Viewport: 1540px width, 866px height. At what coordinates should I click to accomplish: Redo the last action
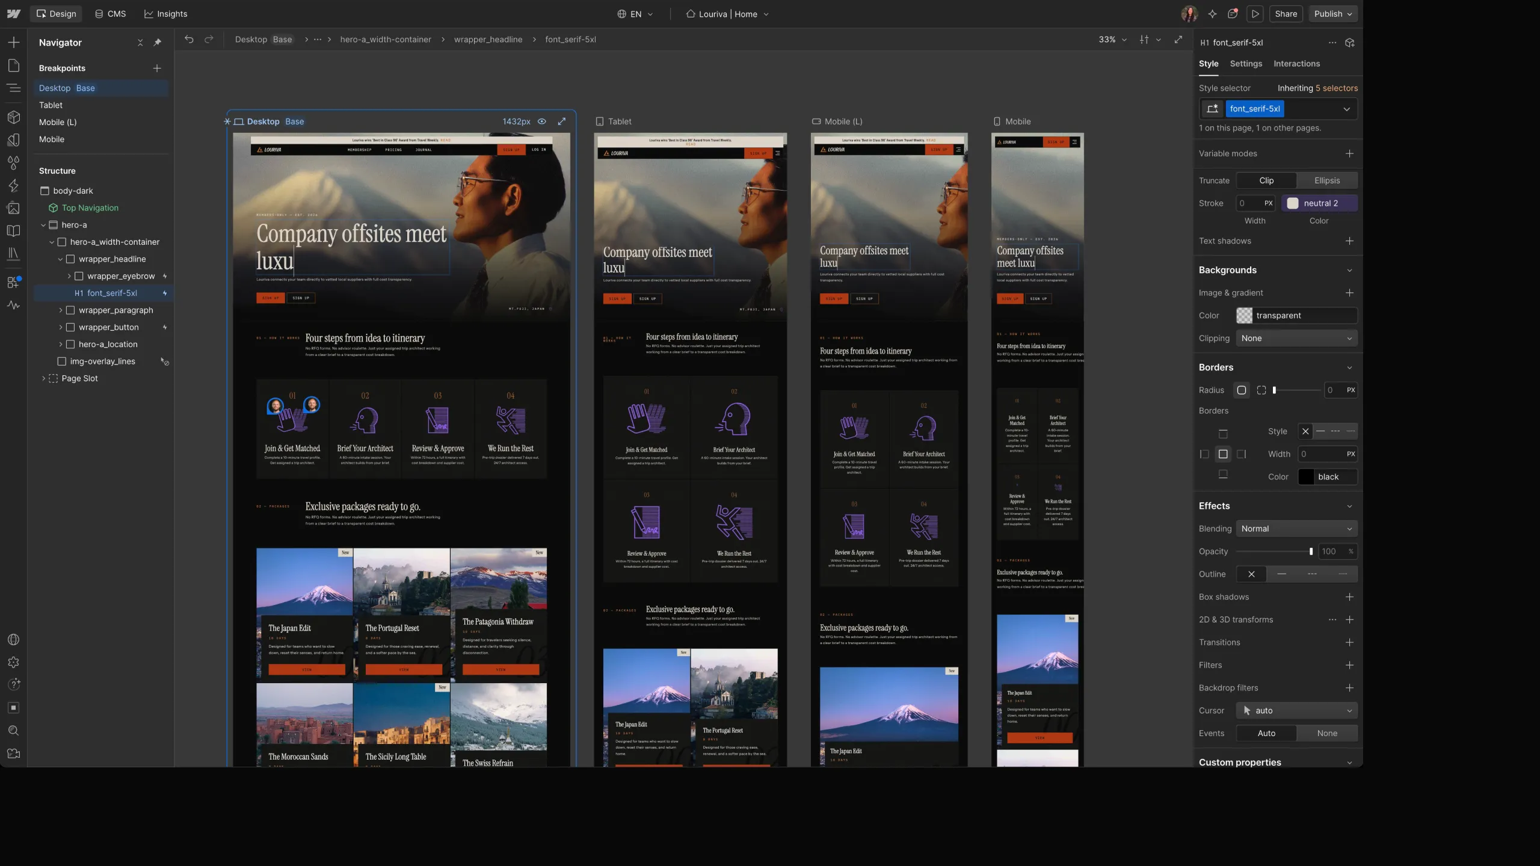(209, 39)
